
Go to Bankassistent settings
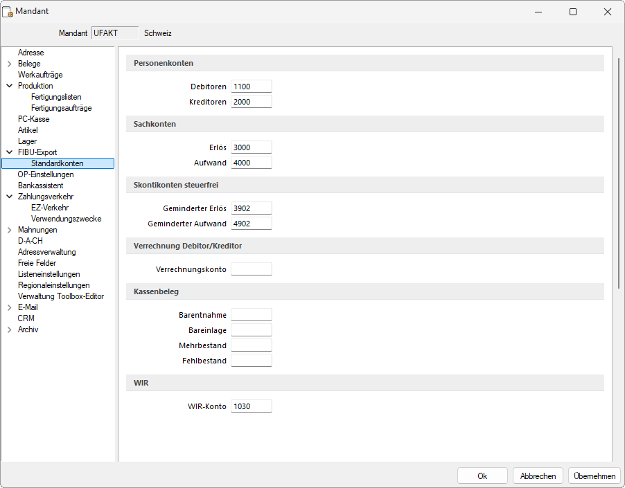pos(40,186)
